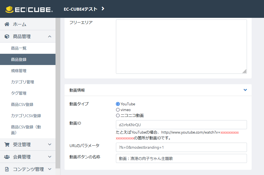The width and height of the screenshot is (264, 175).
Task: Click the フリーエリア textarea resize handle
Action: coord(244,71)
